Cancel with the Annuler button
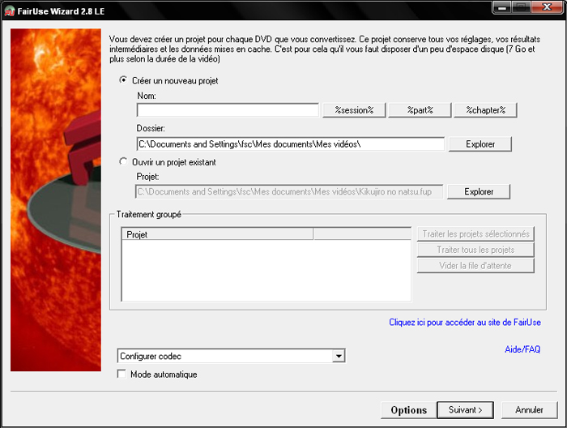The image size is (567, 428). (529, 410)
